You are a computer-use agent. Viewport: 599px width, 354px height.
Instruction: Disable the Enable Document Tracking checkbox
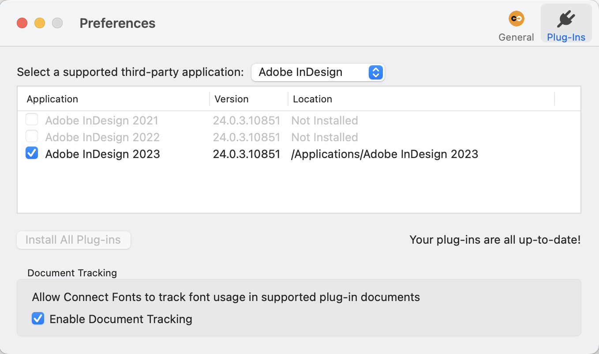point(38,318)
